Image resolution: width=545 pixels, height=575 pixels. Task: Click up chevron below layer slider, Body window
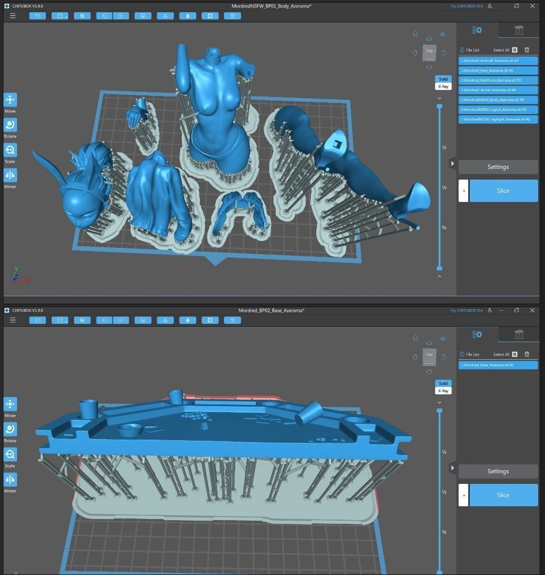(x=439, y=276)
